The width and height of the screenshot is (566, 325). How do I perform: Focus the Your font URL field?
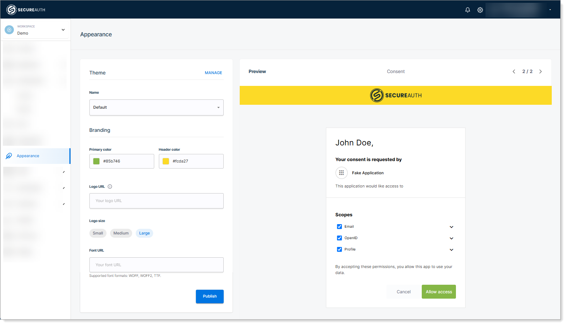(x=156, y=265)
